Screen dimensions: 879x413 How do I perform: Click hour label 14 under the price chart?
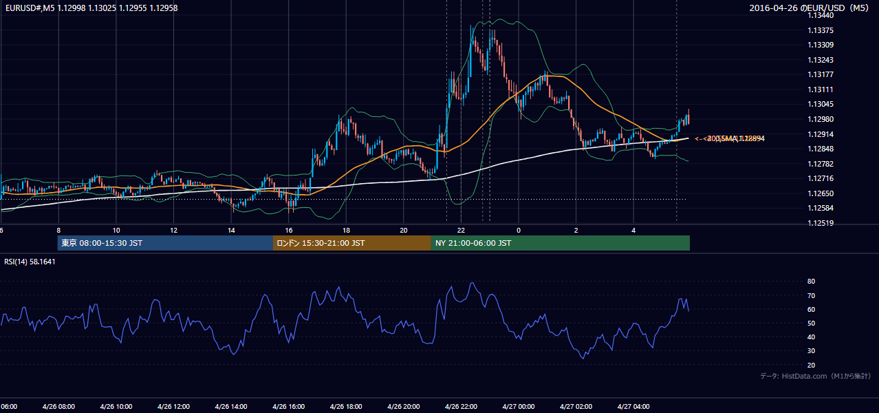231,230
